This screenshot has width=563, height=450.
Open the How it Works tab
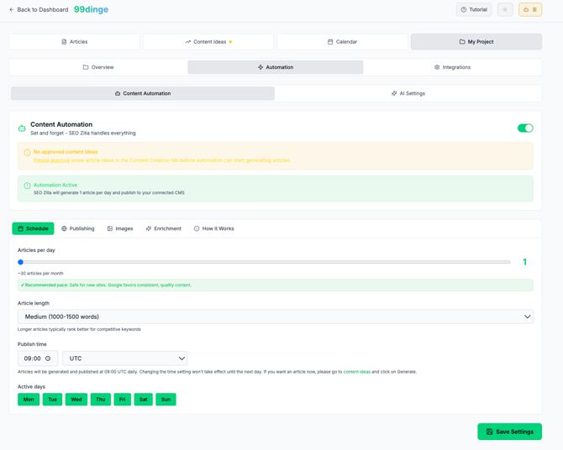coord(213,228)
